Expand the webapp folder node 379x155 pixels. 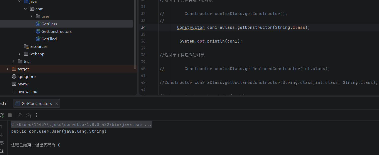tap(20, 54)
